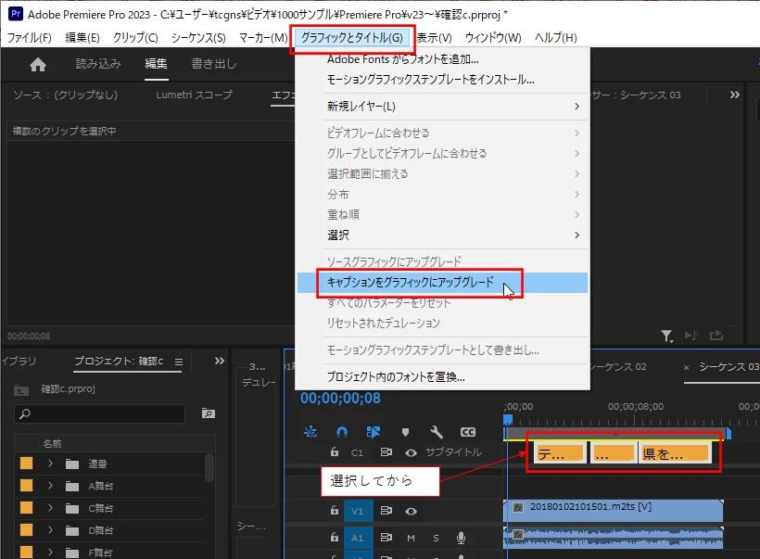Open the ウィンドウ(W) menu
This screenshot has width=760, height=559.
tap(493, 37)
